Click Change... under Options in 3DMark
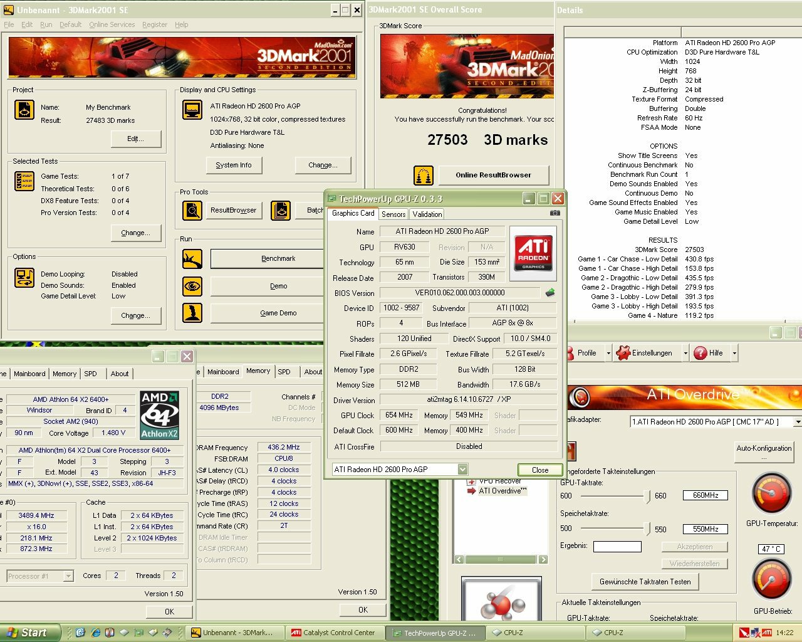The width and height of the screenshot is (802, 642). [x=135, y=315]
